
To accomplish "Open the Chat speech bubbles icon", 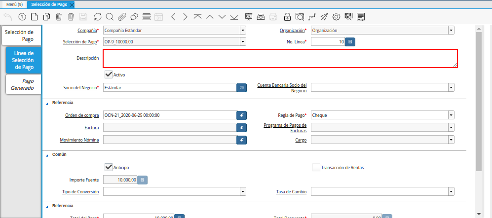I will (x=134, y=17).
